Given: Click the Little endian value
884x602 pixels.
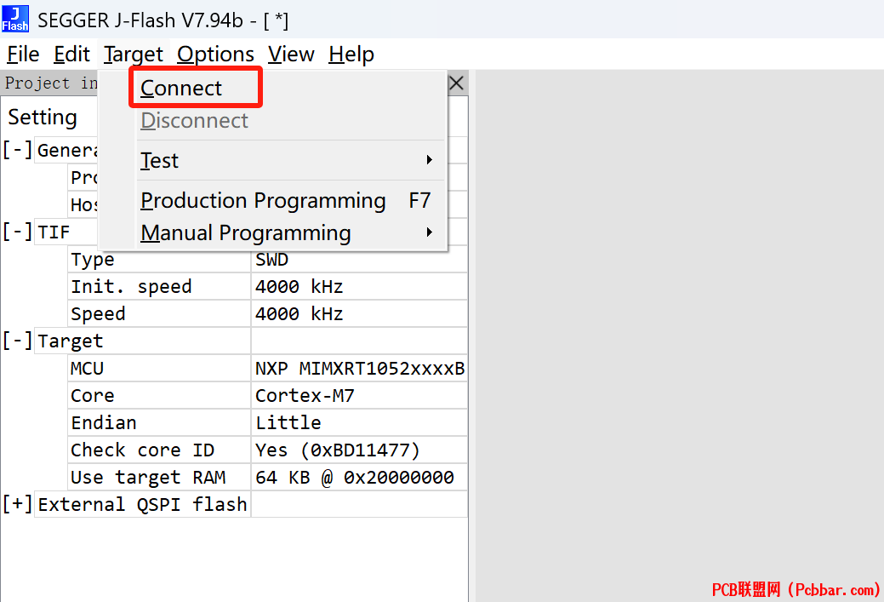Looking at the screenshot, I should 288,422.
